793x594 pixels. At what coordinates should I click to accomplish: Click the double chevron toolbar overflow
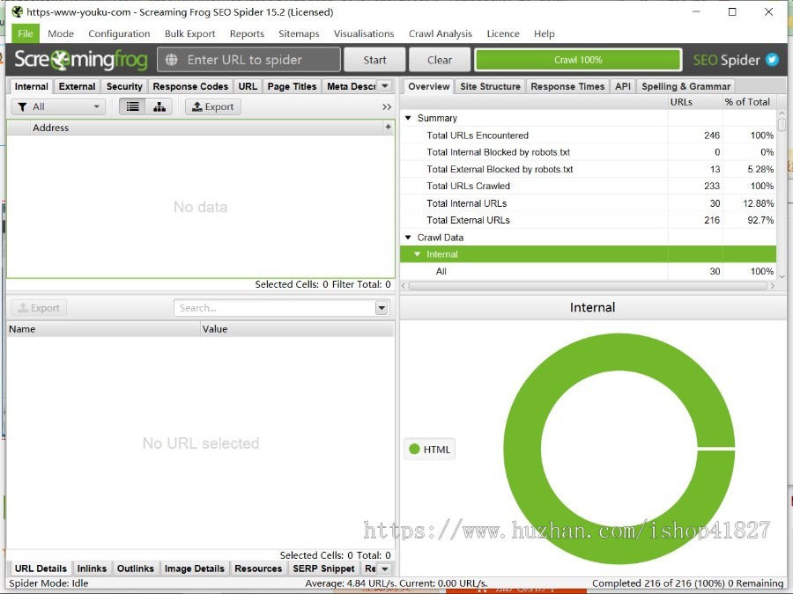click(387, 107)
